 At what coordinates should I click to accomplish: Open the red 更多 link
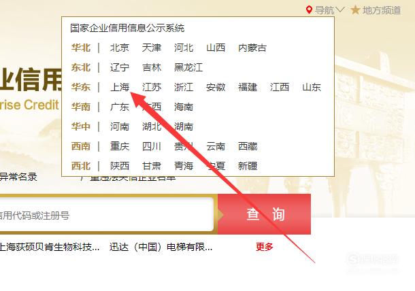265,247
